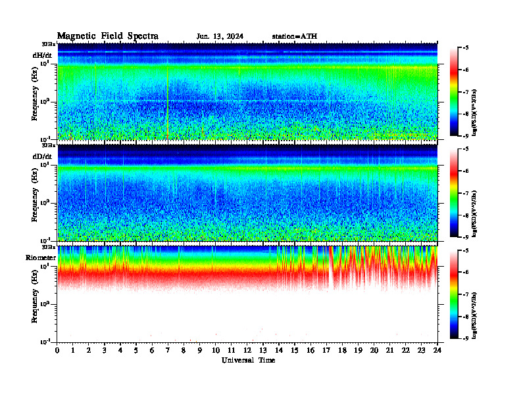Click the "-9" tick on the Riometer color scale
The height and width of the screenshot is (402, 521).
click(x=466, y=338)
